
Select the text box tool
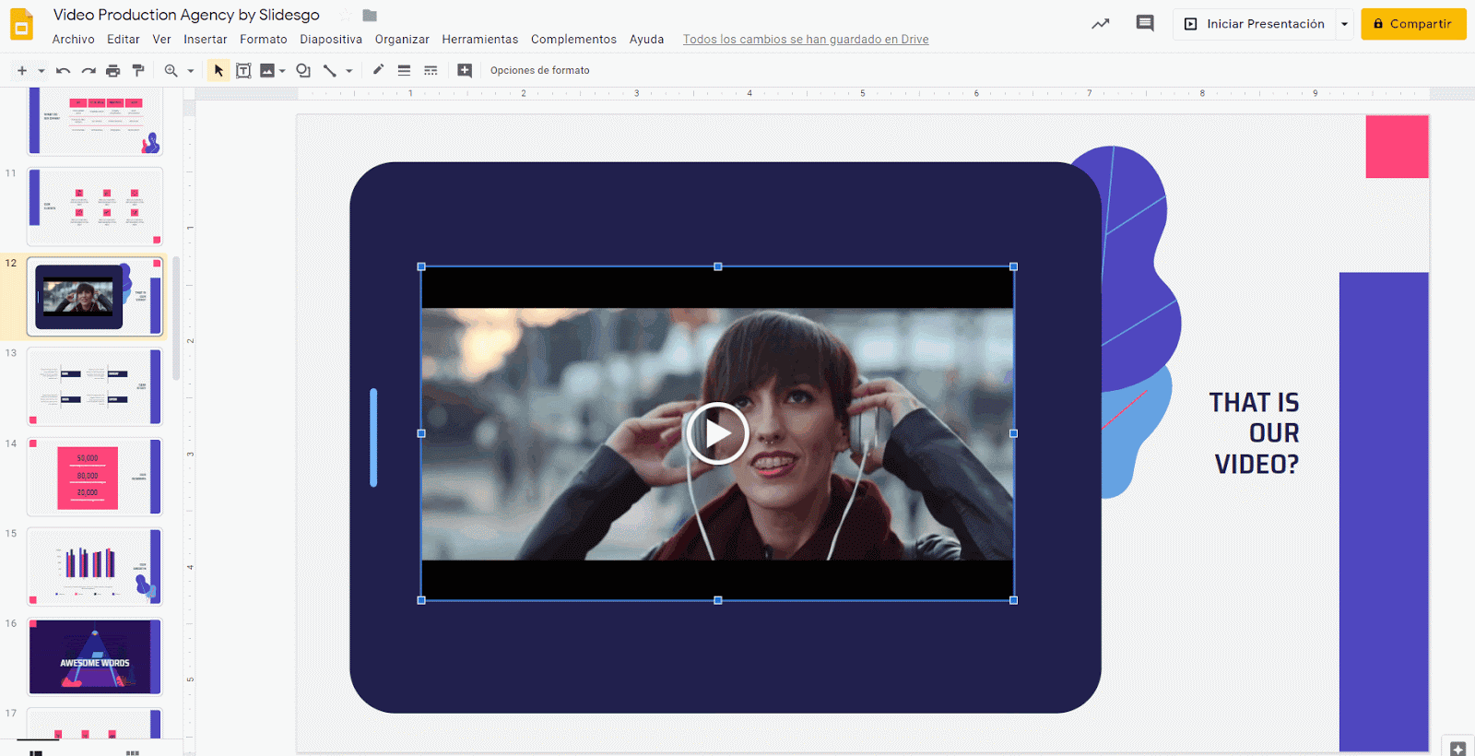[243, 70]
